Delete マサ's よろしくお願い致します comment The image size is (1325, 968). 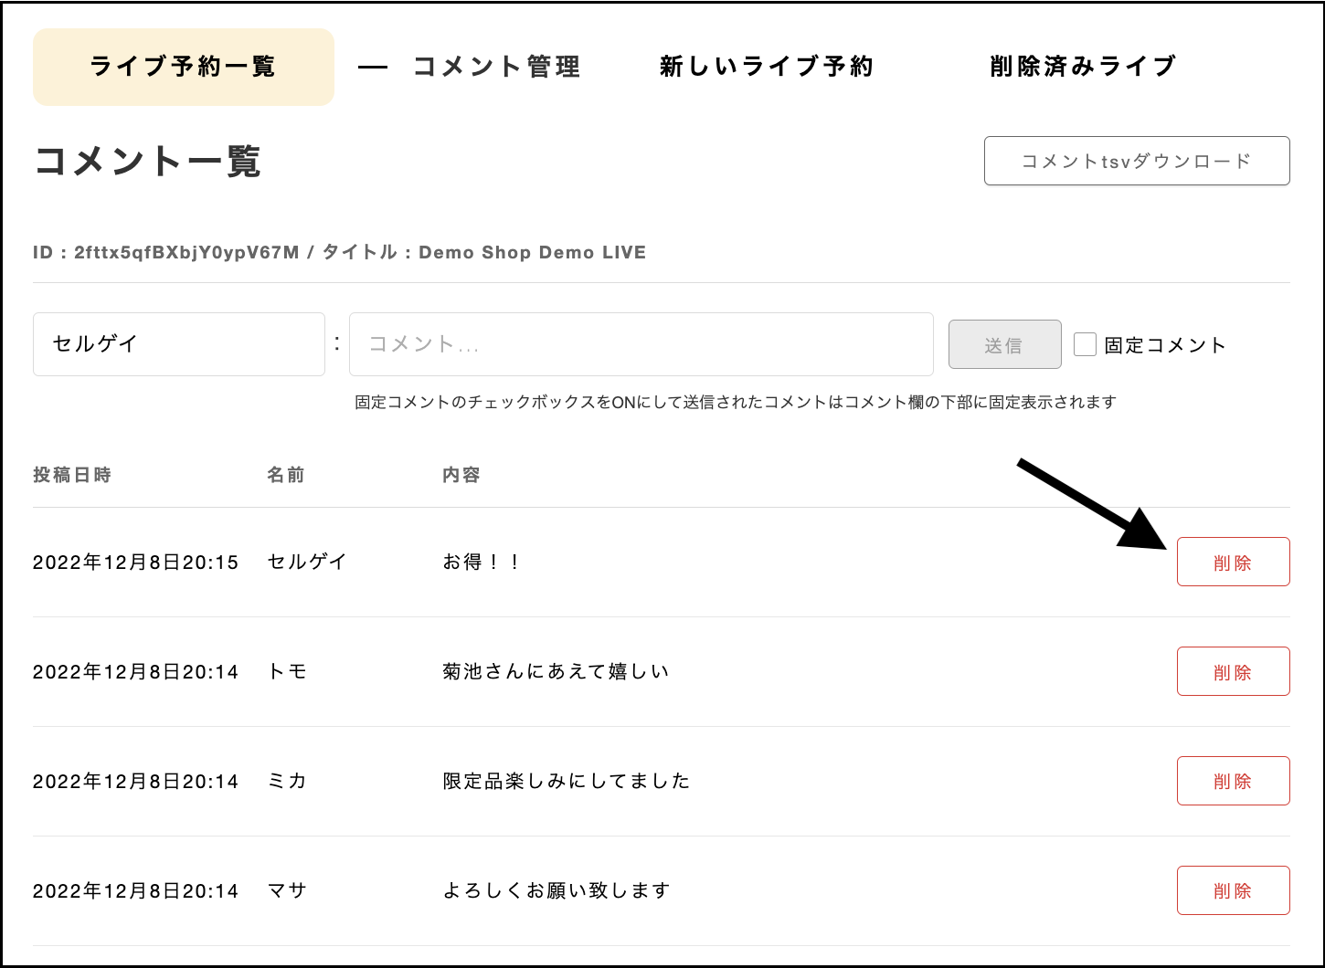click(1232, 891)
